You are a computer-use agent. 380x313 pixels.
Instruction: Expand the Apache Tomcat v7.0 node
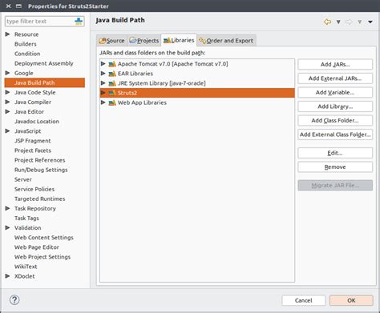[x=103, y=64]
